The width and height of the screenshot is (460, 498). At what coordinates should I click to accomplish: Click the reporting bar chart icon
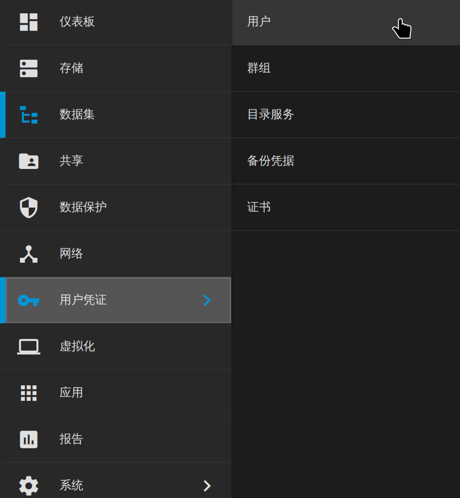[x=29, y=439]
